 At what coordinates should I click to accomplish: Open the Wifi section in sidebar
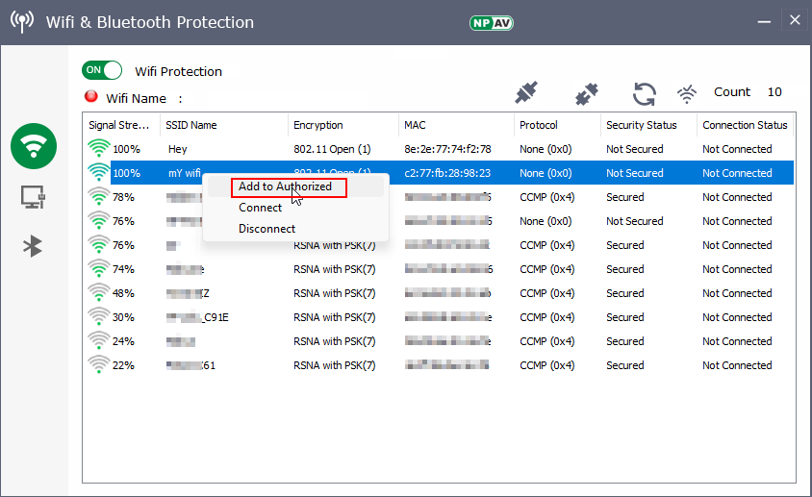pos(34,146)
